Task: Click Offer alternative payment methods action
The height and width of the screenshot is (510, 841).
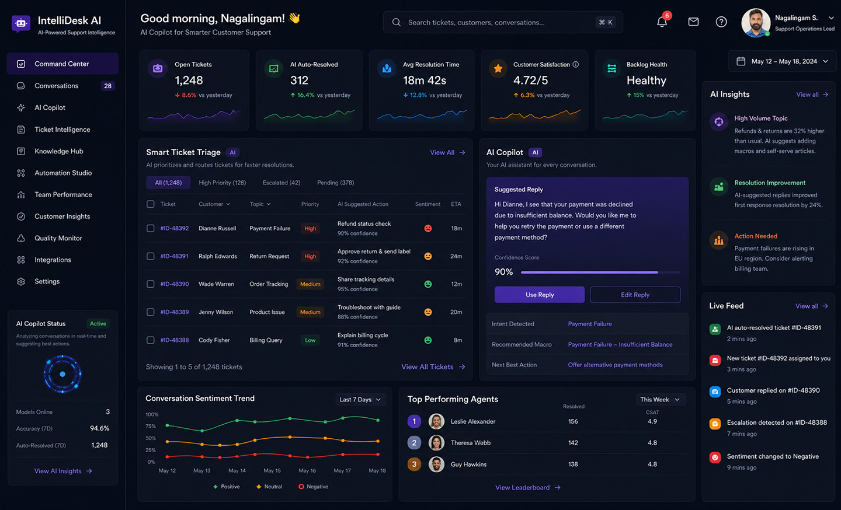Action: [616, 365]
